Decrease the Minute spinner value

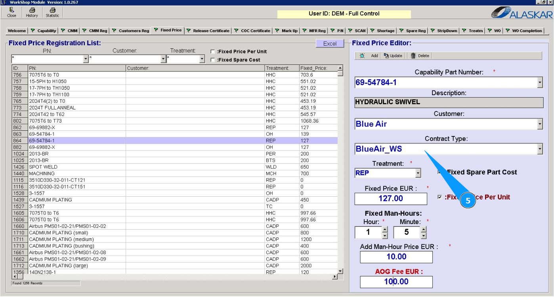pyautogui.click(x=424, y=236)
